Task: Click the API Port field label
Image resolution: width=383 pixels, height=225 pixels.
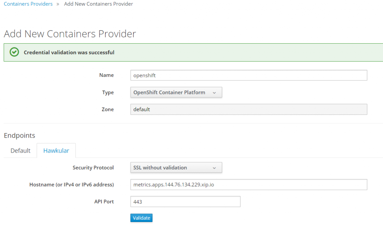Action: pos(104,201)
